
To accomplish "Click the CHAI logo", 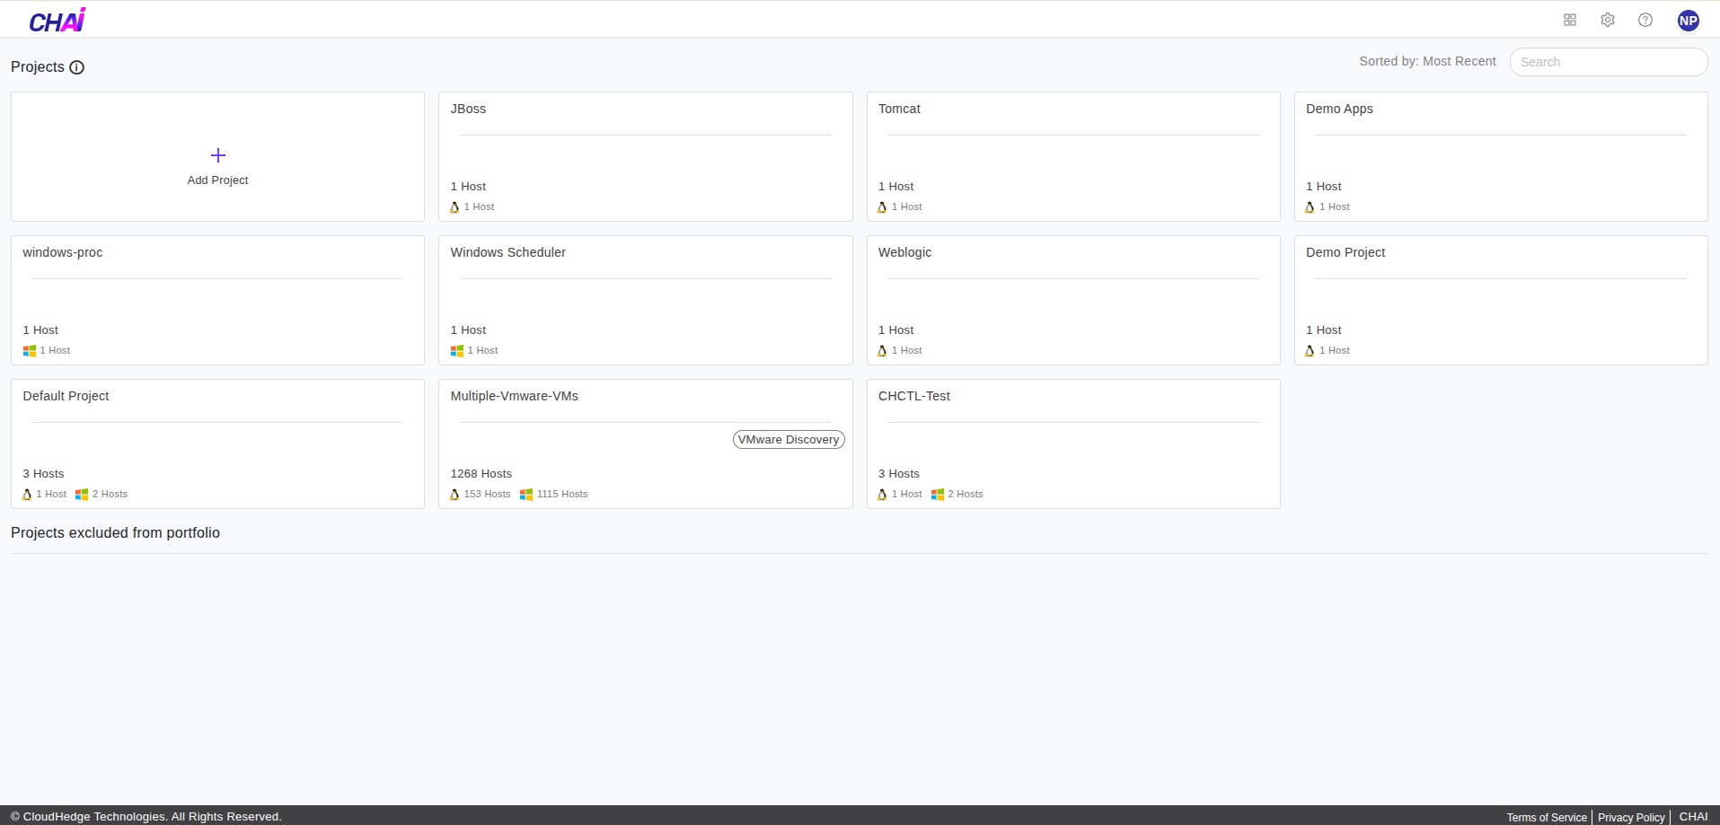I will tap(57, 19).
